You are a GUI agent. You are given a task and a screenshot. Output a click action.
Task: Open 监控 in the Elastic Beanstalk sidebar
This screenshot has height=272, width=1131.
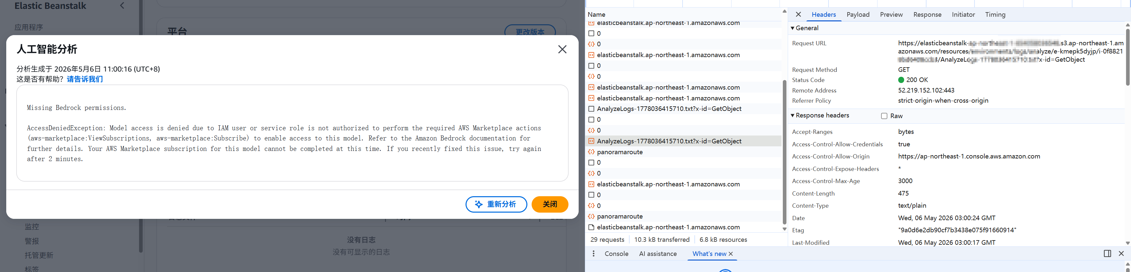[32, 227]
